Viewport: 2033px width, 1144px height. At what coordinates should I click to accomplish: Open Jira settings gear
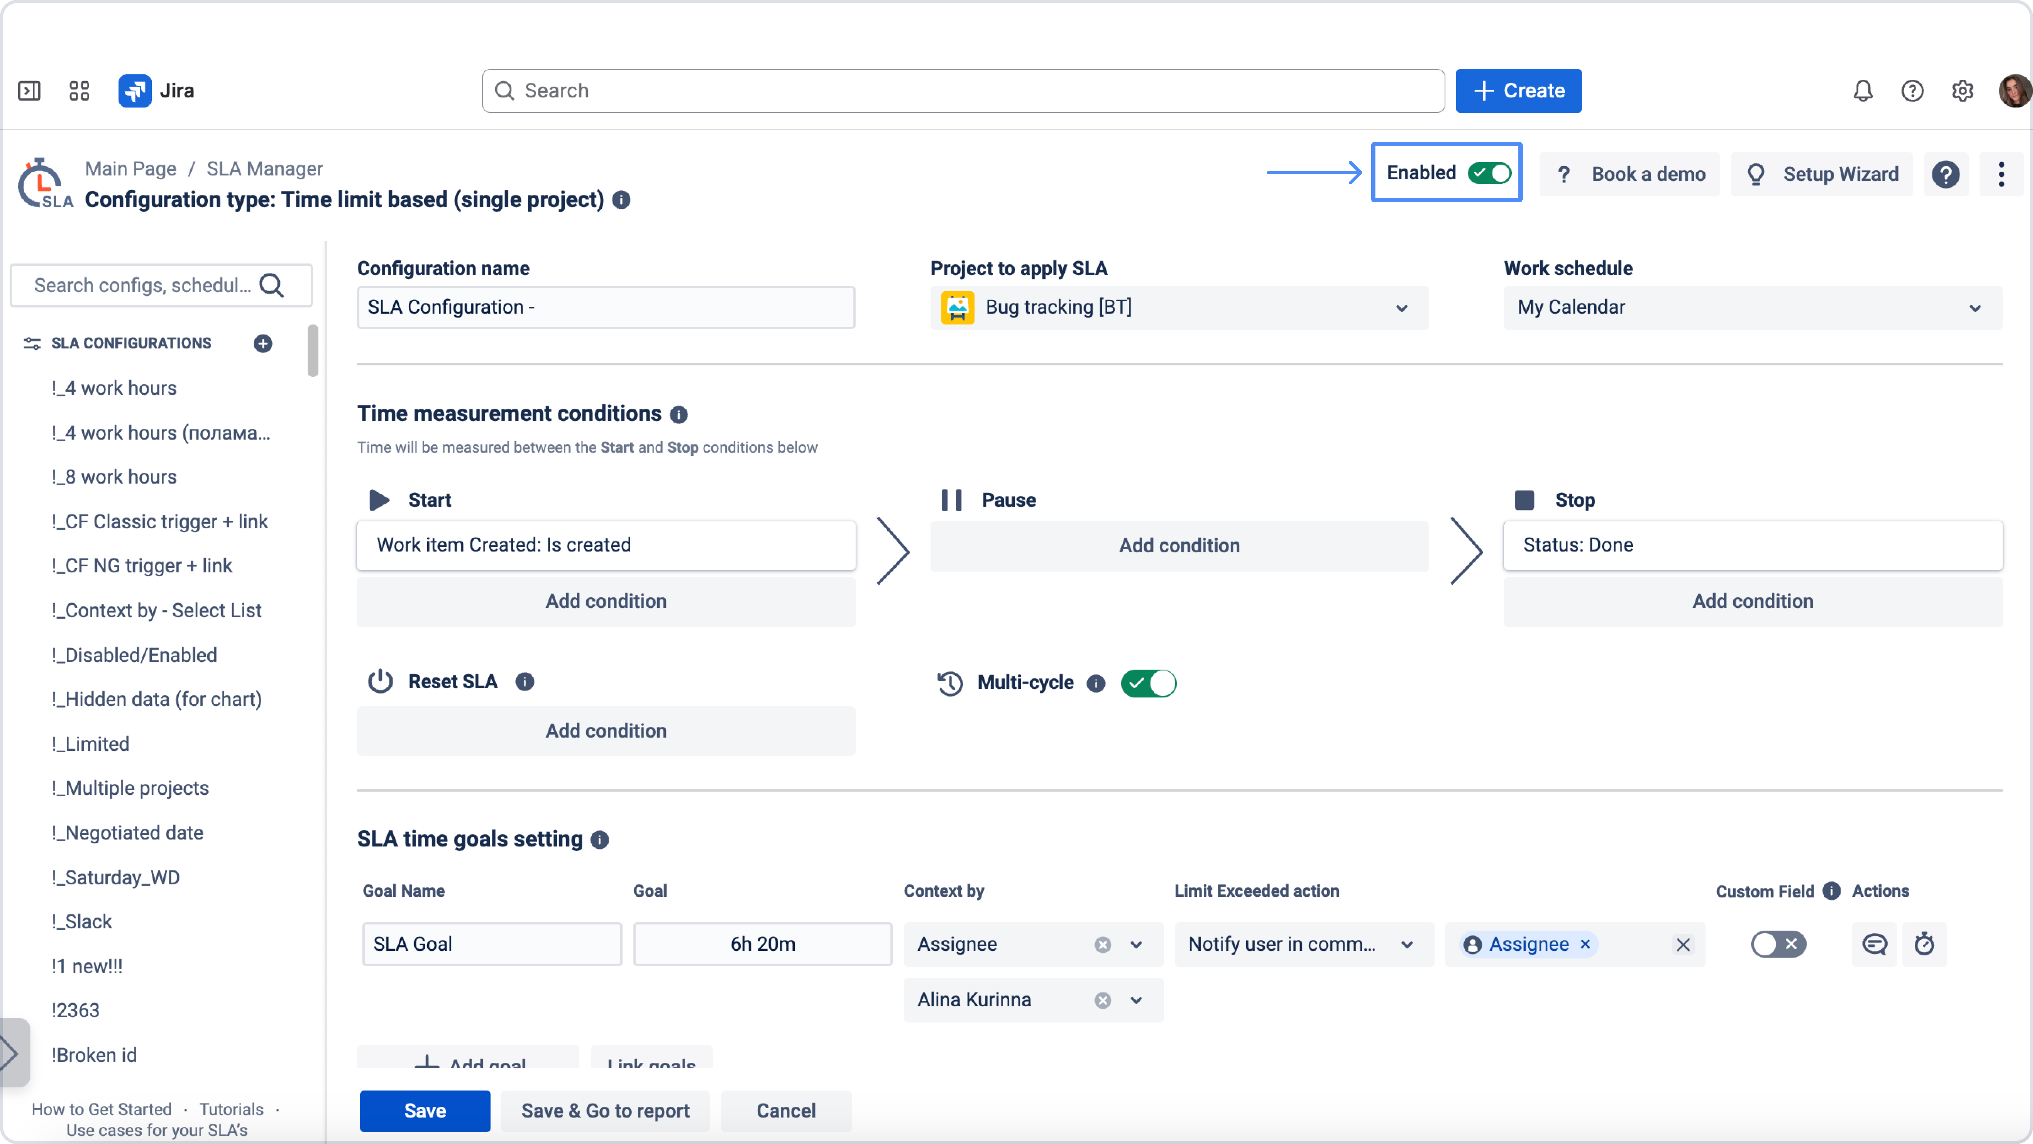pos(1963,91)
